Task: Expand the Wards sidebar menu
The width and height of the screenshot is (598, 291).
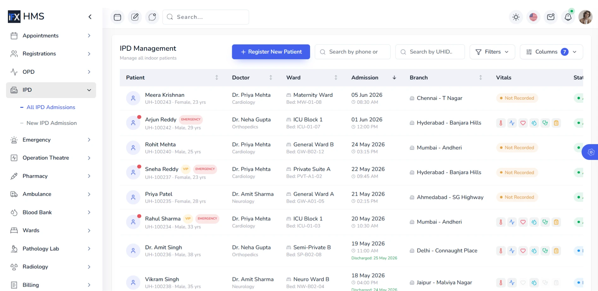Action: [51, 230]
